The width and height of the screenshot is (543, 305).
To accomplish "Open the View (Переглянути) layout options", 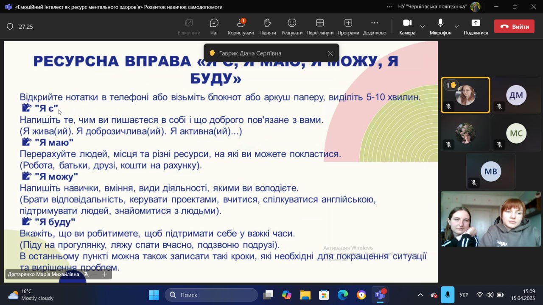I will [320, 26].
